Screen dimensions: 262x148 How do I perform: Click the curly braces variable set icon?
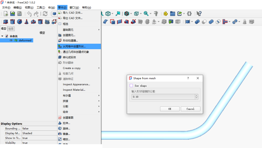pos(189,14)
